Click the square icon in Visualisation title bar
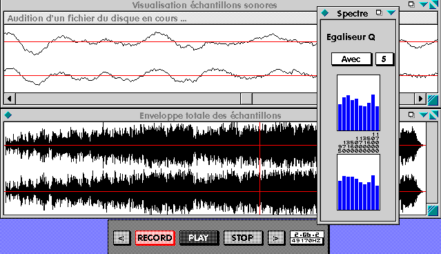Viewport: 441px width, 254px height. pos(411,4)
